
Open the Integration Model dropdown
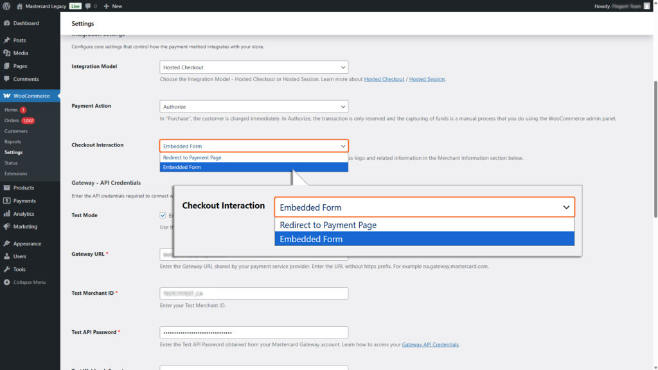pyautogui.click(x=253, y=67)
